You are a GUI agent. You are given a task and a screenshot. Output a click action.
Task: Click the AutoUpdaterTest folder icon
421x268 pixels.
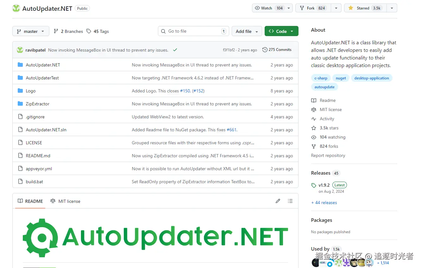click(20, 78)
